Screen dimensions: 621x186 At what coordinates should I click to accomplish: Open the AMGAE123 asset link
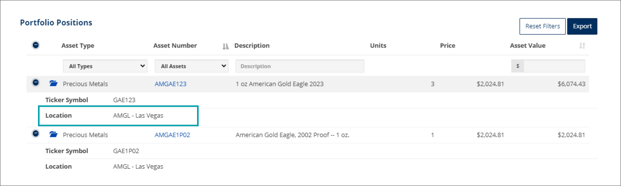click(171, 84)
